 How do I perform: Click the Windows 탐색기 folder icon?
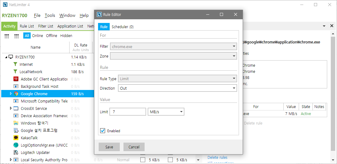click(16, 123)
